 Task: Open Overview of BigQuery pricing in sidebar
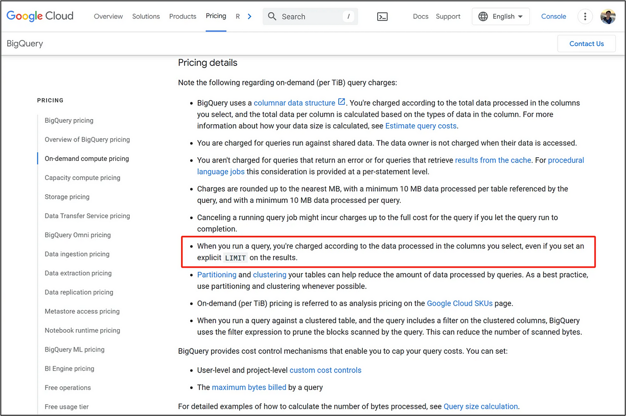[87, 140]
